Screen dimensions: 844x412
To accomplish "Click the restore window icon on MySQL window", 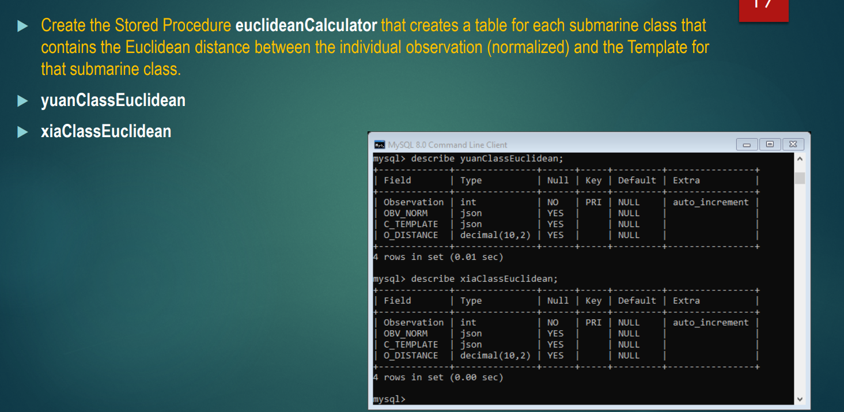I will (770, 144).
